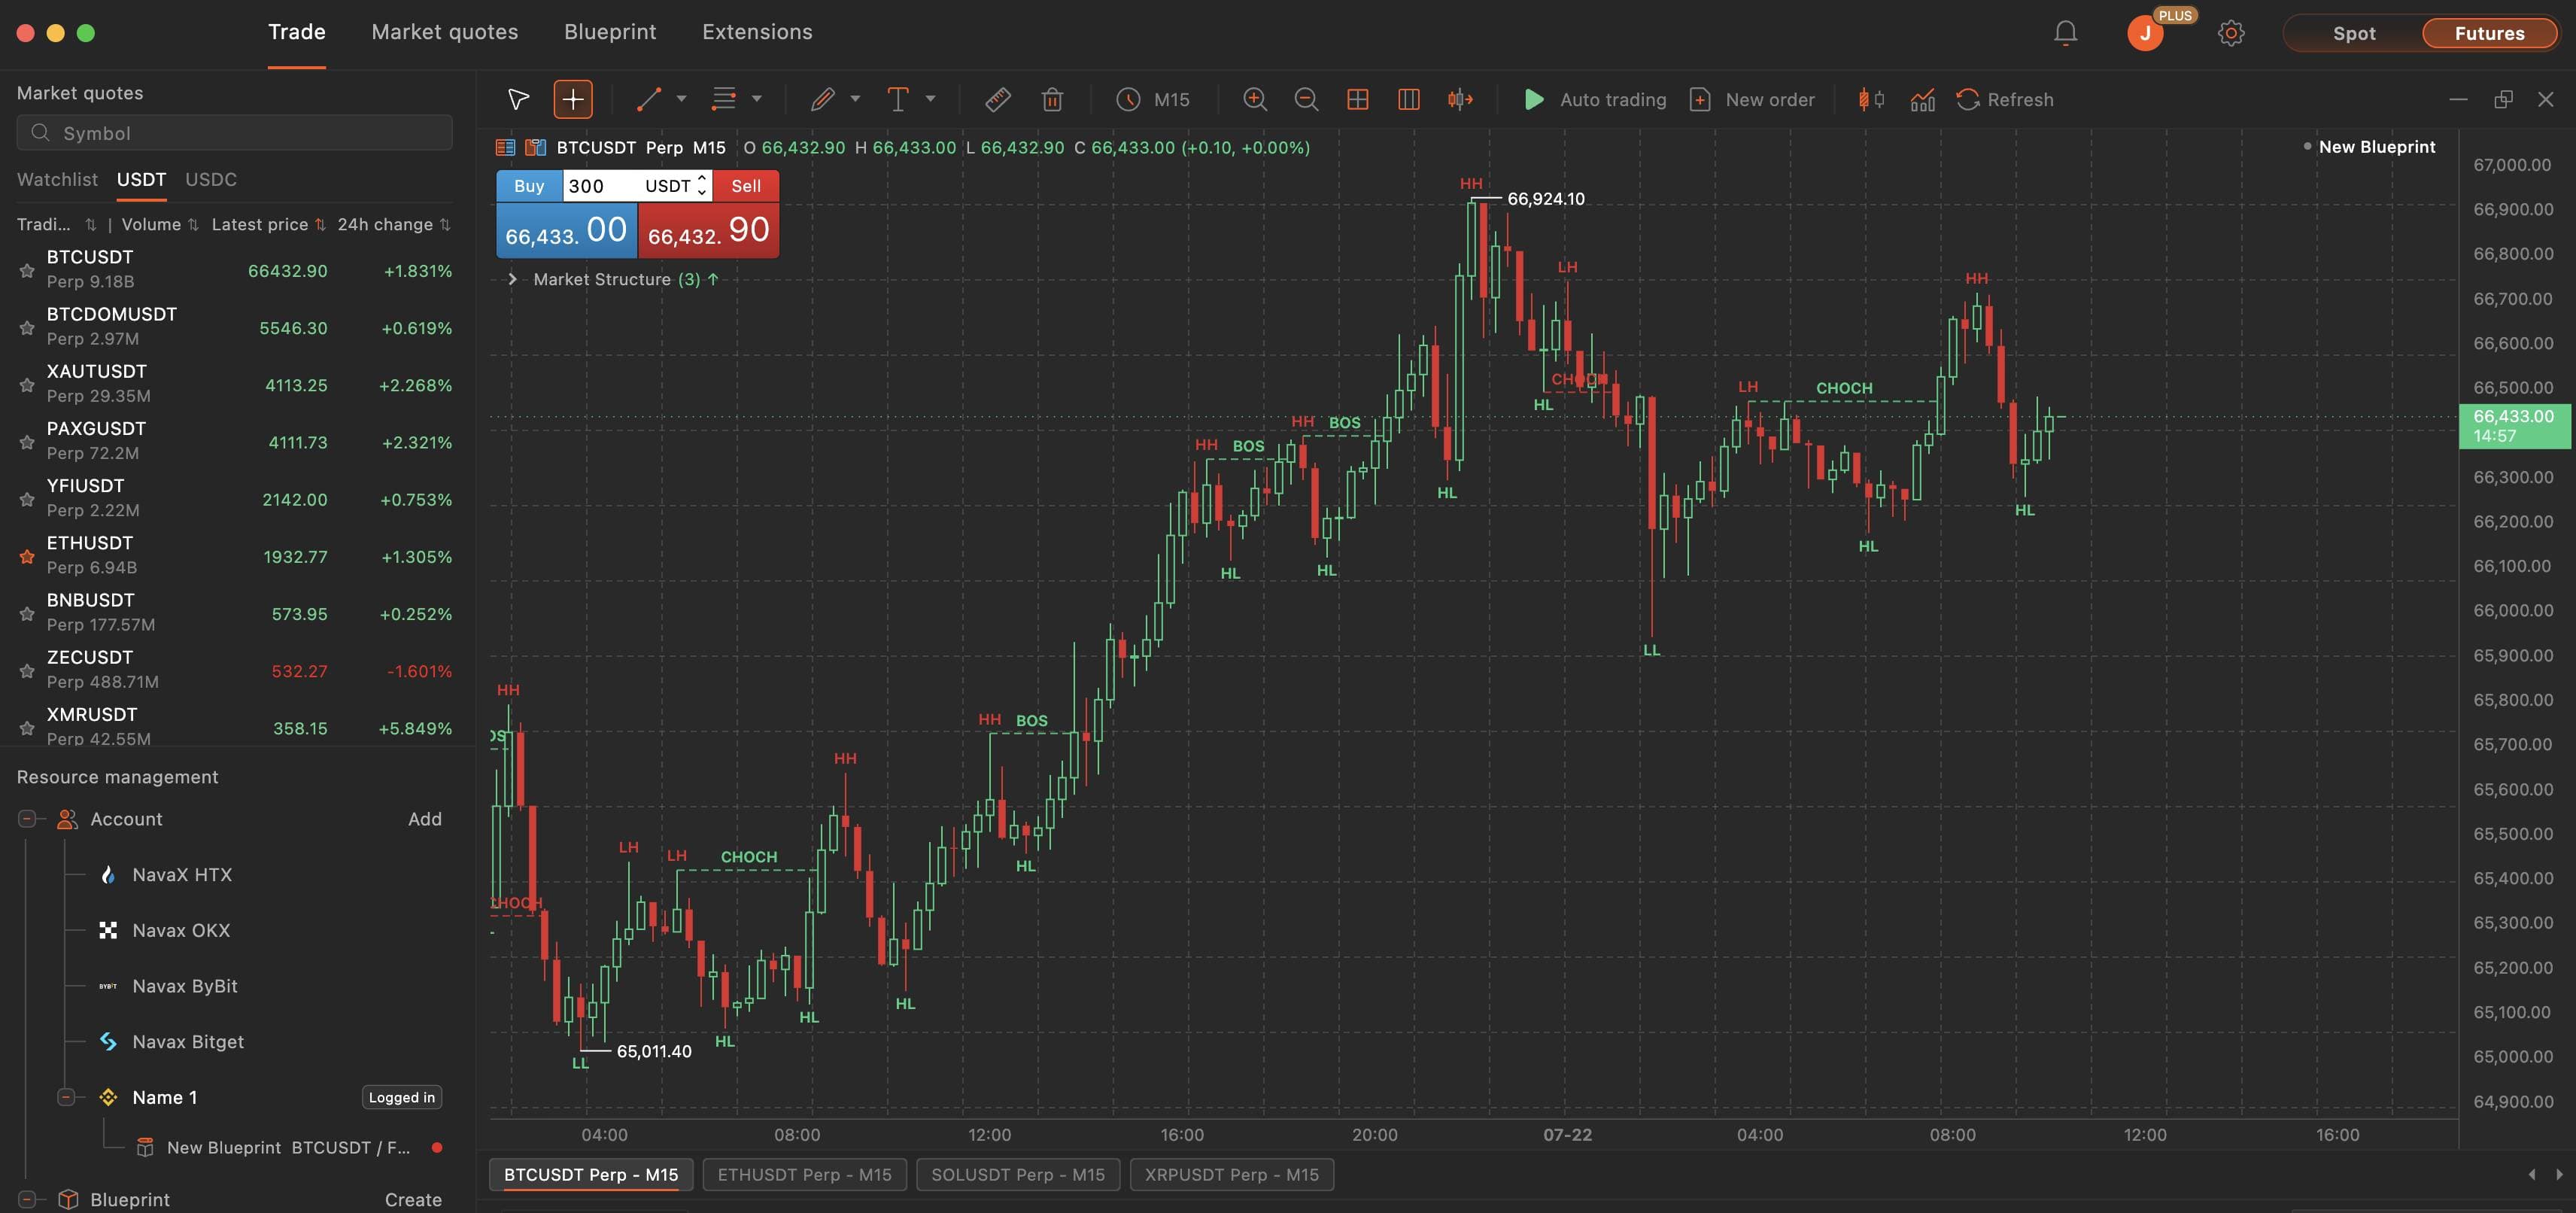Switch to Spot trading mode
This screenshot has height=1213, width=2576.
point(2354,33)
